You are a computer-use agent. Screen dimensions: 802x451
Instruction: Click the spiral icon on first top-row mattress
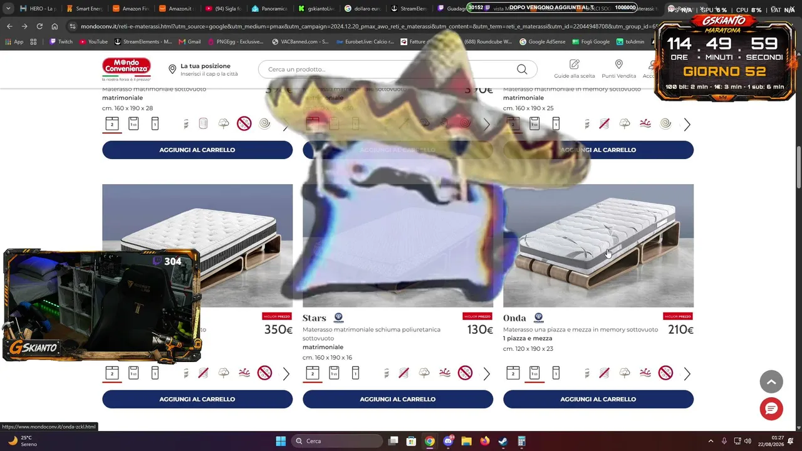pos(265,124)
